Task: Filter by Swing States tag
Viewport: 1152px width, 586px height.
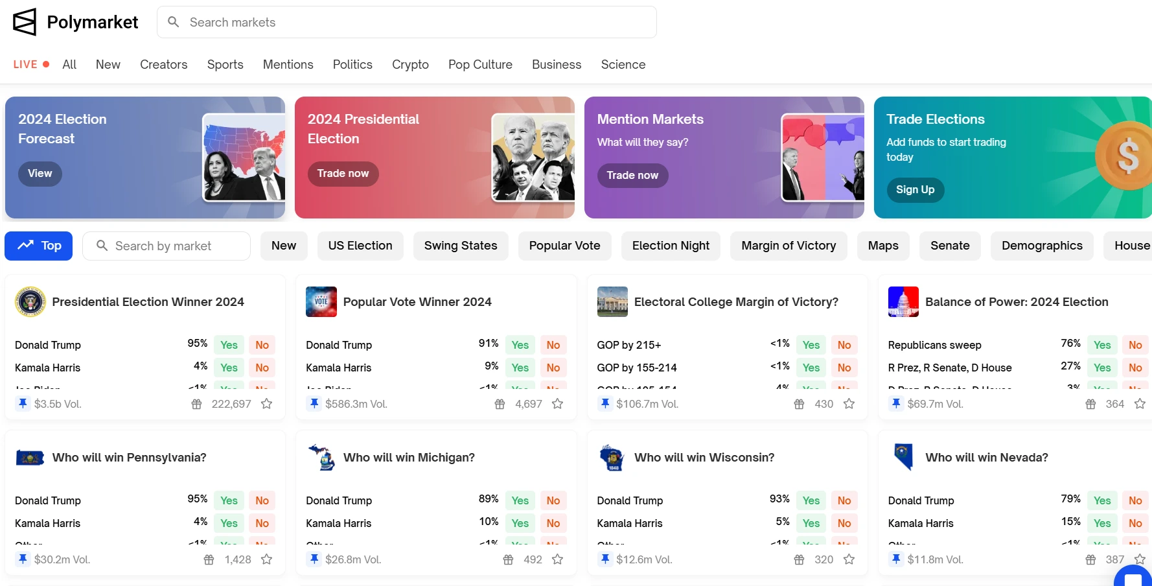Action: 460,246
